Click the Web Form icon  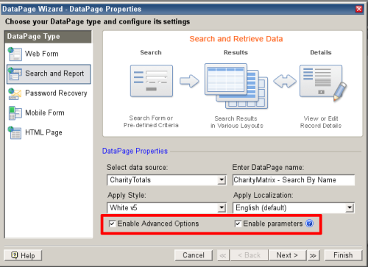tap(15, 54)
